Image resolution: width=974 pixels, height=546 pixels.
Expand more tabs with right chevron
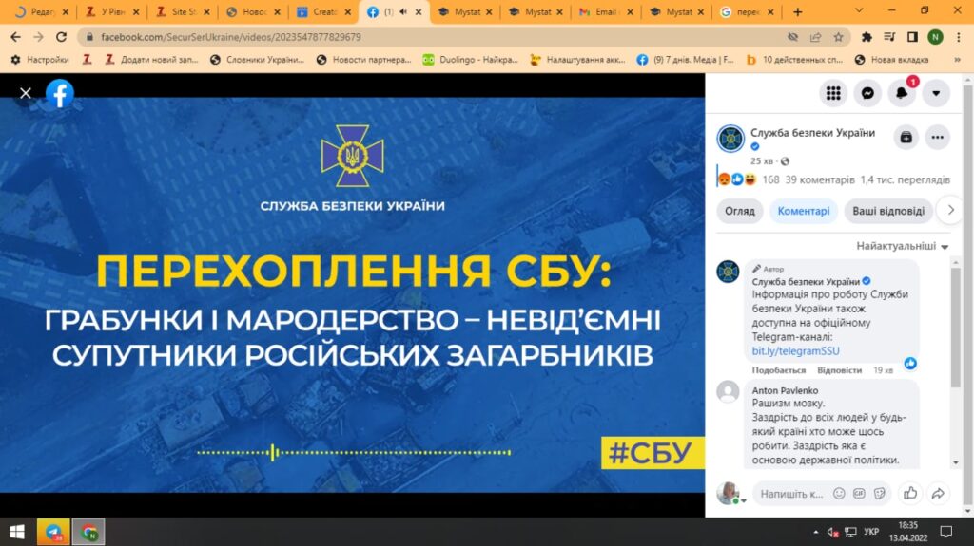coord(948,211)
